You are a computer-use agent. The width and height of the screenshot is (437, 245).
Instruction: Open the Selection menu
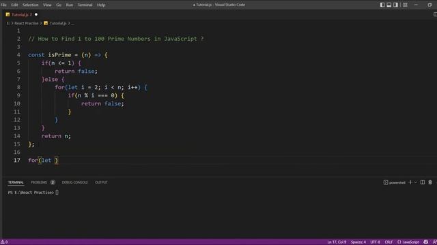(x=30, y=5)
